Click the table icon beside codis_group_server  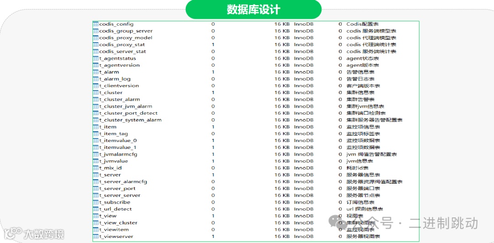96,31
